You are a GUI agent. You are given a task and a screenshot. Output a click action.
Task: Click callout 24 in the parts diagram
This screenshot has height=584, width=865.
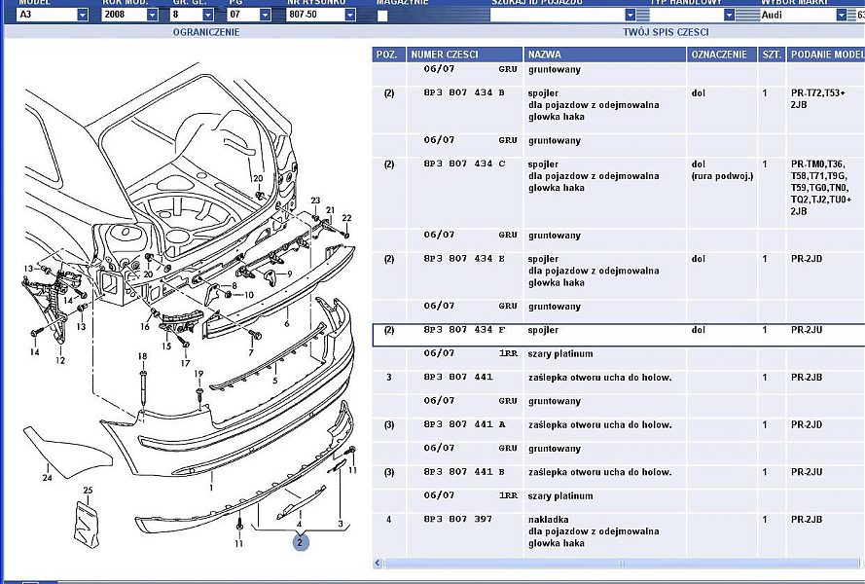coord(48,478)
